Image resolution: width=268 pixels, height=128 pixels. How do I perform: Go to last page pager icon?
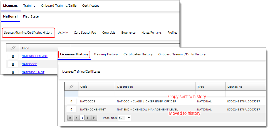(x=94, y=118)
